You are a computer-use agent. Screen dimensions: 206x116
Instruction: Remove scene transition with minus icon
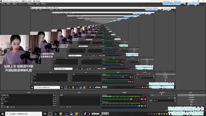click(x=172, y=98)
